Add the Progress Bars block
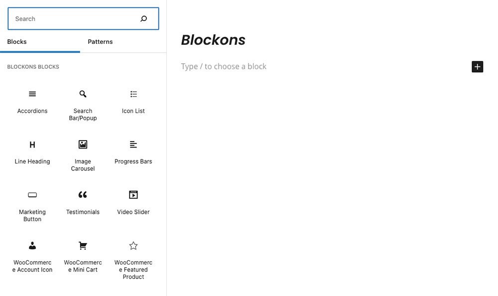This screenshot has width=498, height=296. [133, 152]
